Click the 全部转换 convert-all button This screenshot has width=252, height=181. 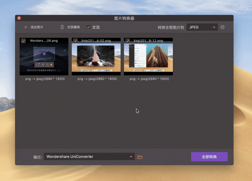tap(209, 156)
